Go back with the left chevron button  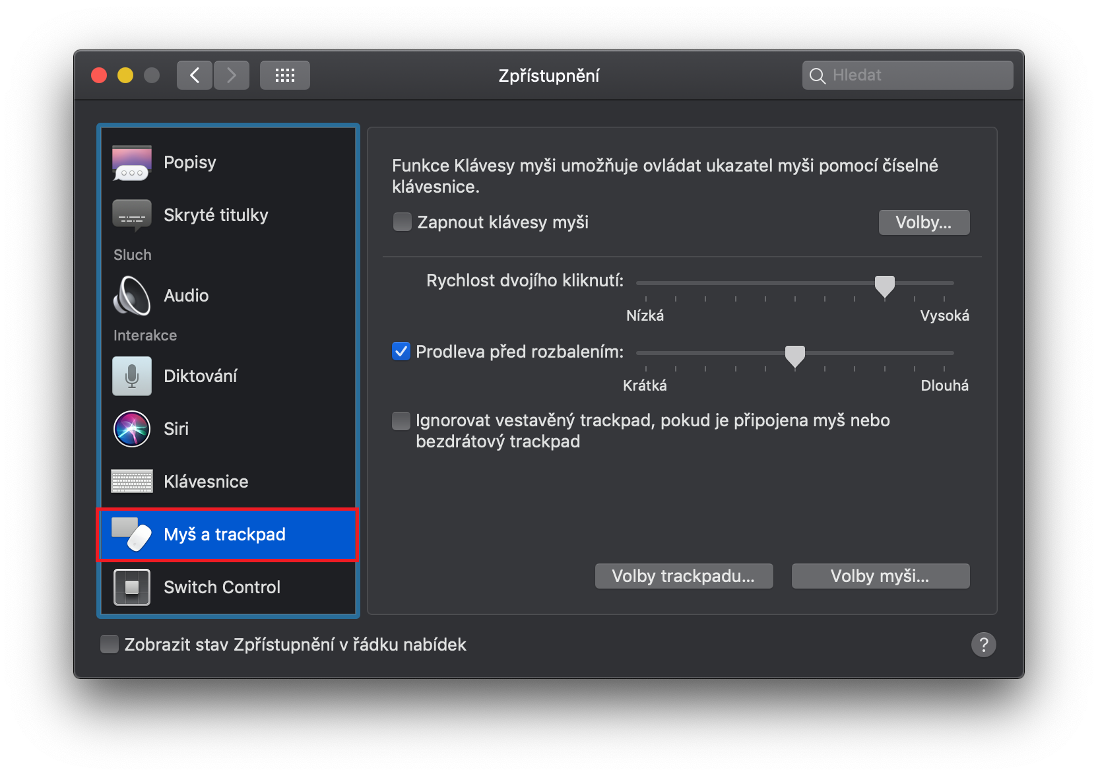tap(195, 75)
